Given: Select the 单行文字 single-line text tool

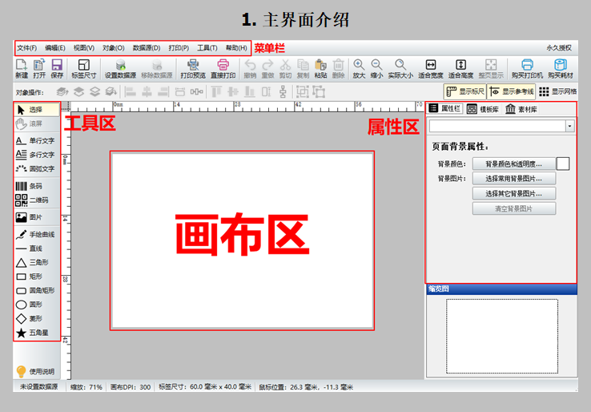Looking at the screenshot, I should pos(37,141).
